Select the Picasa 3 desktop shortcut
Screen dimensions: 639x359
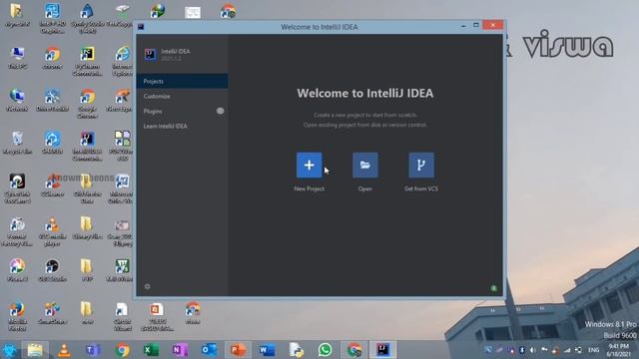pyautogui.click(x=17, y=270)
